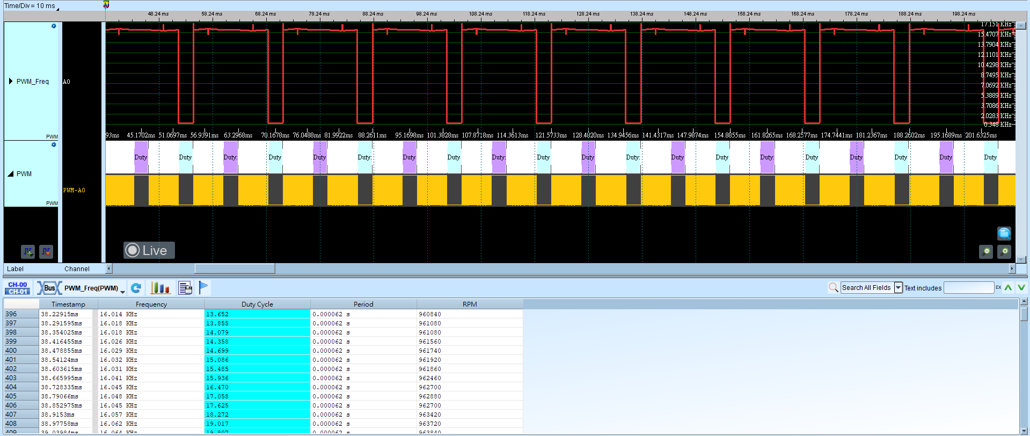Zoom in with the magnifier plus icon
Screen dimensions: 1030x436
pyautogui.click(x=1004, y=251)
